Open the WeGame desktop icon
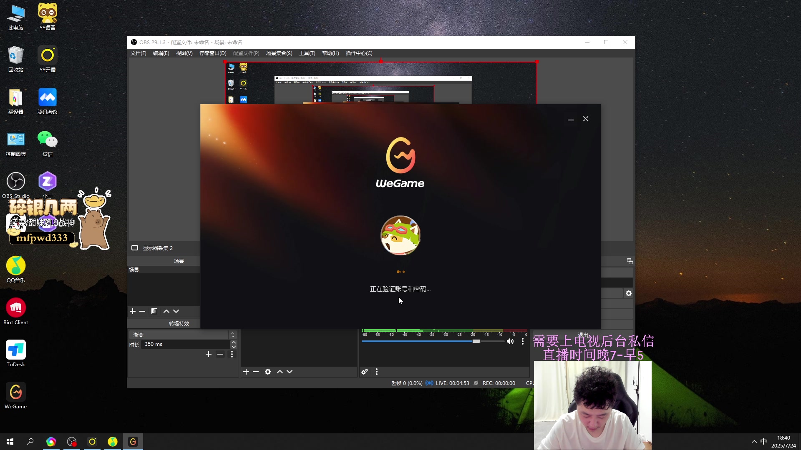The image size is (801, 450). (x=16, y=396)
